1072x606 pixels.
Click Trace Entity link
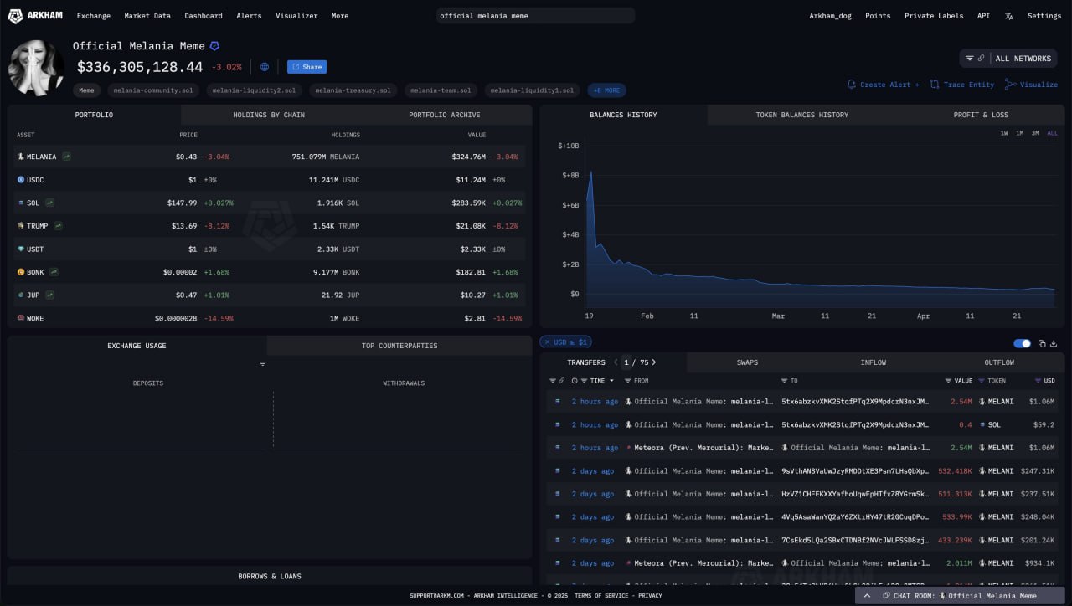[962, 85]
